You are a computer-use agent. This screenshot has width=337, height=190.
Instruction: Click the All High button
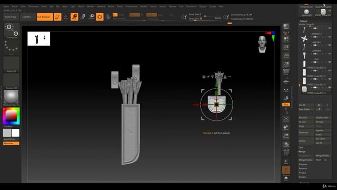point(323,122)
